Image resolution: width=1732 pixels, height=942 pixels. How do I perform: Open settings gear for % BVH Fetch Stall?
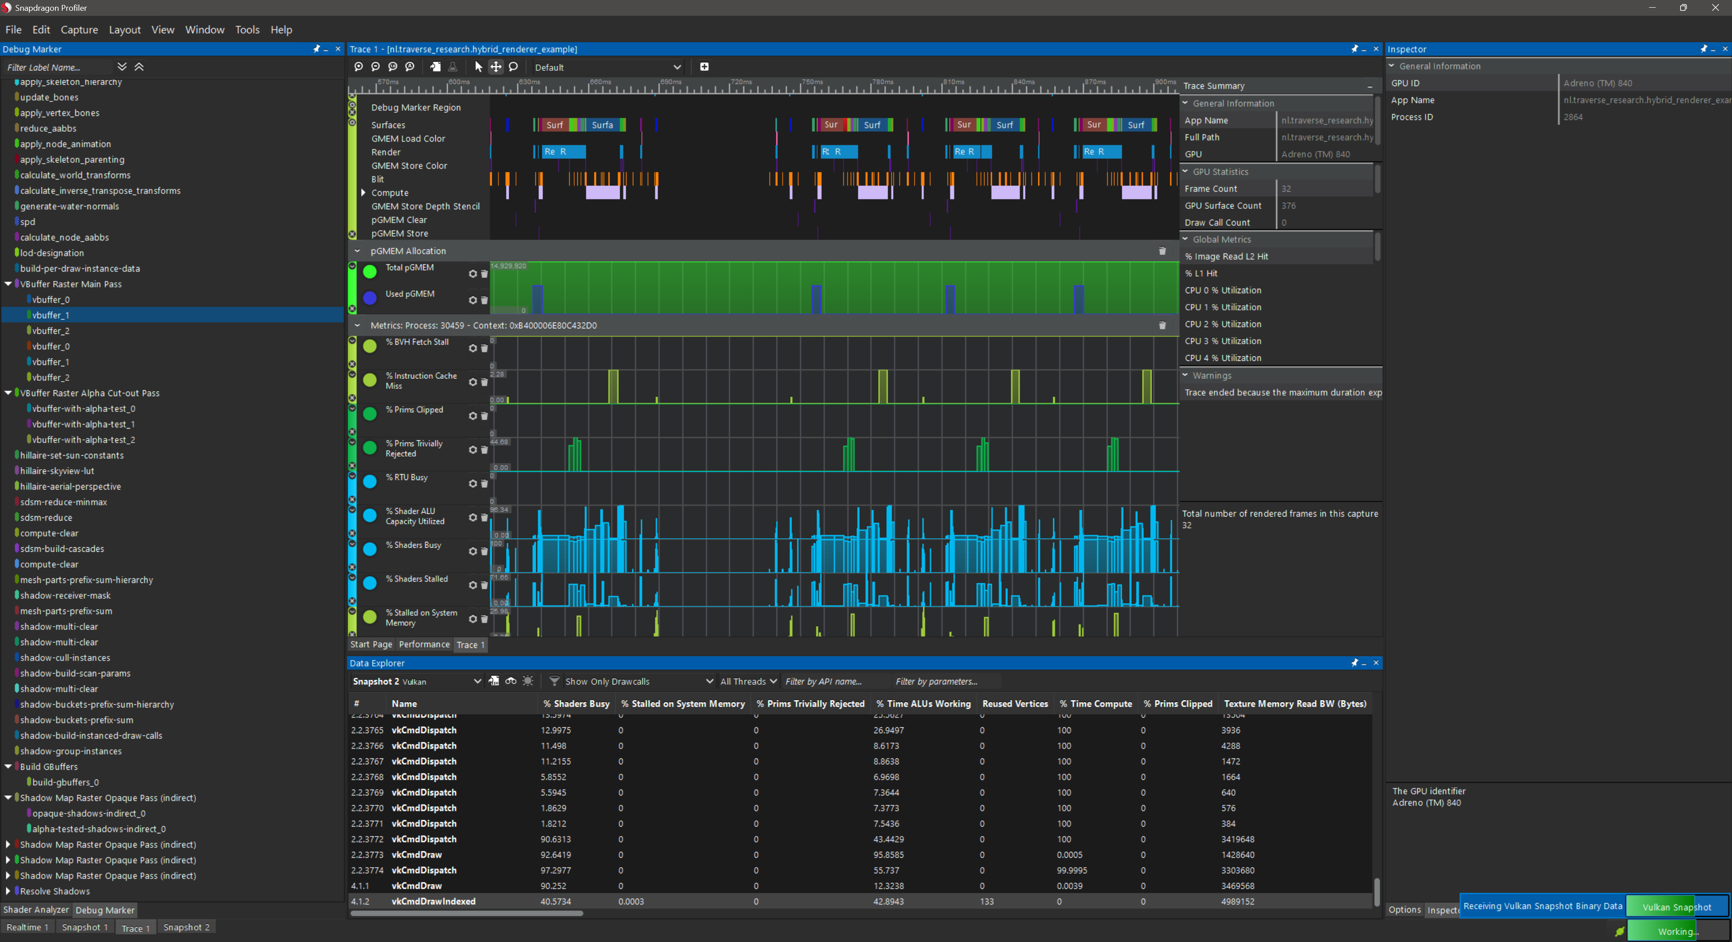[x=473, y=348]
